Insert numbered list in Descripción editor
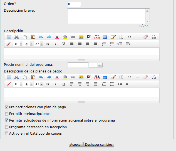This screenshot has width=176, height=151. click(104, 44)
